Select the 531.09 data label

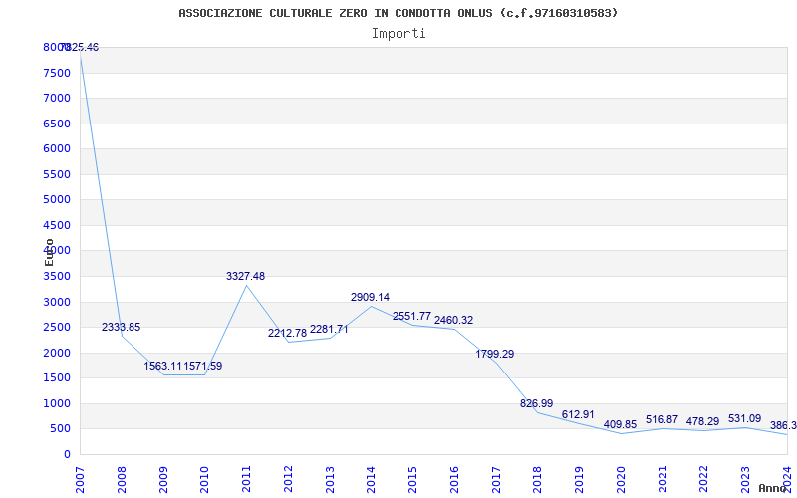click(x=744, y=418)
